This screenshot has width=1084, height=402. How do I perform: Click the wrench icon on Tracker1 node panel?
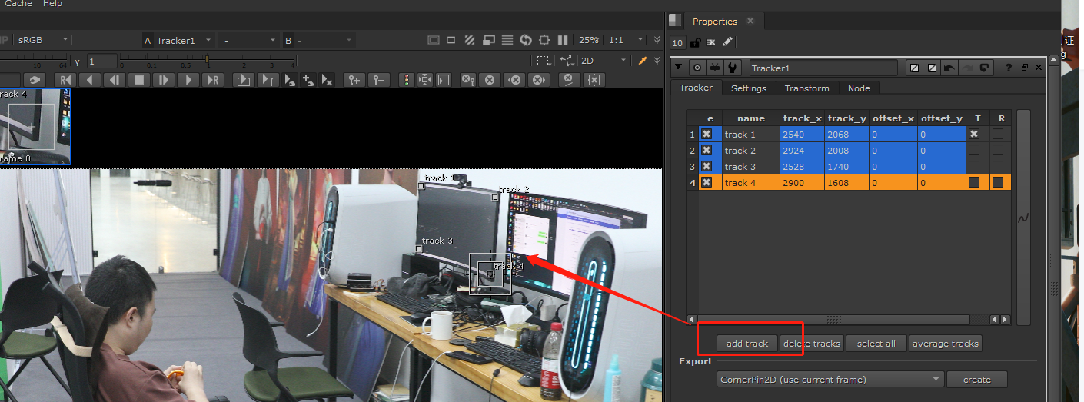coord(732,68)
